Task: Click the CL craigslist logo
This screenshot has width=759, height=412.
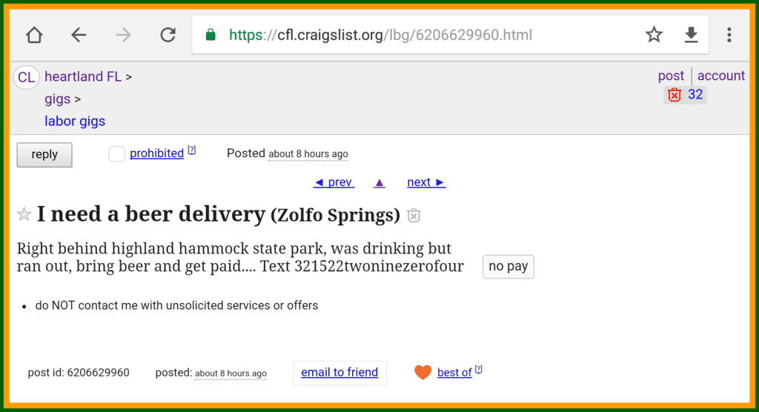Action: coord(27,78)
